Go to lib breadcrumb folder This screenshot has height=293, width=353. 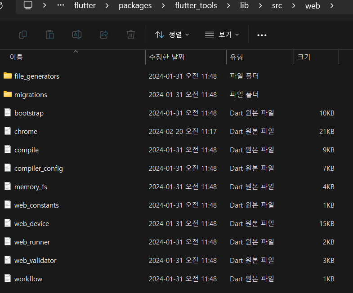(244, 5)
